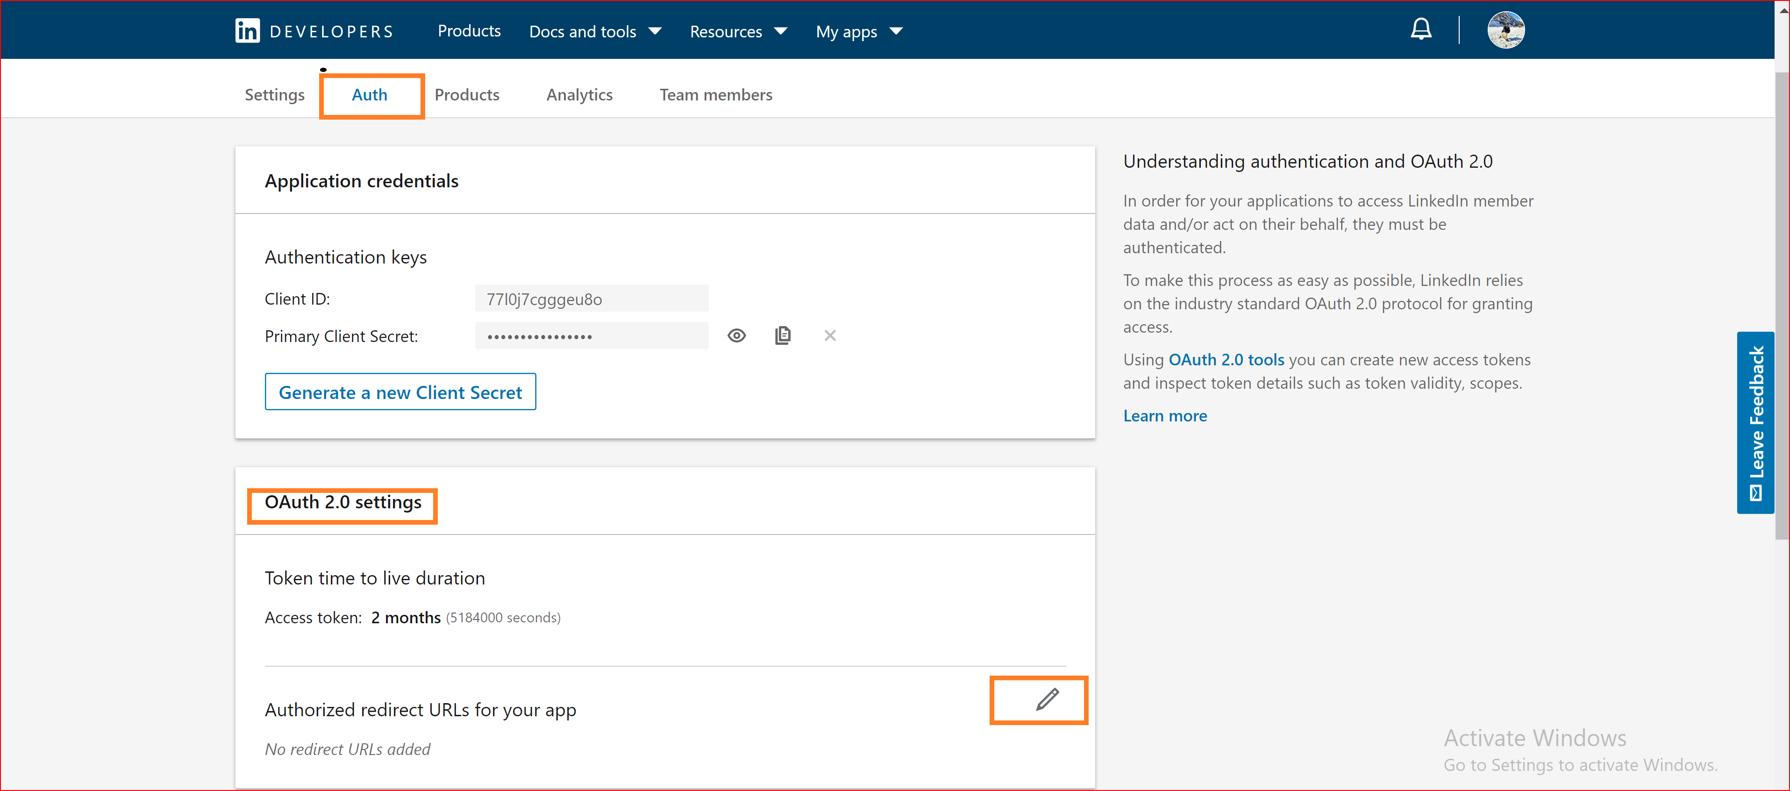Expand the Docs and tools dropdown
This screenshot has width=1790, height=791.
click(x=595, y=31)
